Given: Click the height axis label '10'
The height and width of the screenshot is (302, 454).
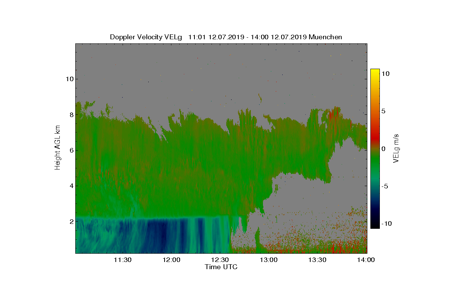Looking at the screenshot, I should [69, 79].
